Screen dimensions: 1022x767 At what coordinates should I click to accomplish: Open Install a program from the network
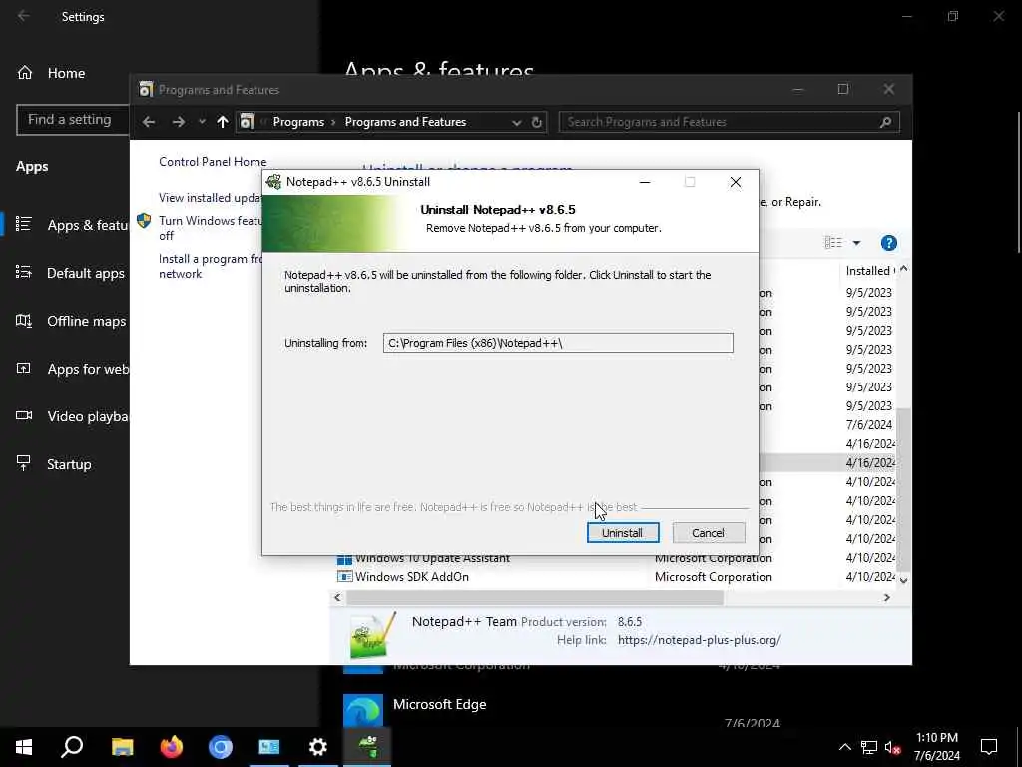(210, 266)
